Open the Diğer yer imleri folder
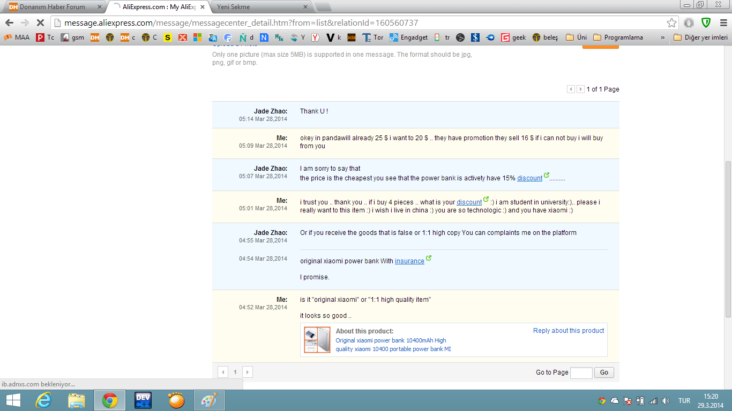The height and width of the screenshot is (411, 732). point(700,37)
